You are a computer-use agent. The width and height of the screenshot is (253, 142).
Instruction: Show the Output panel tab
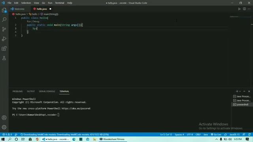coord(31,92)
